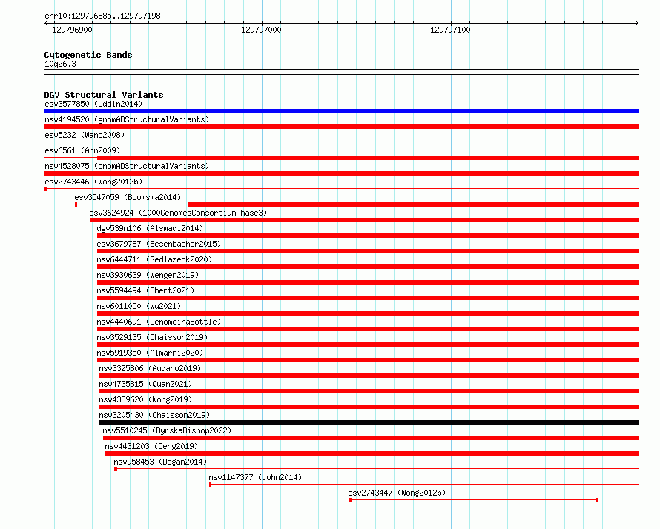Select the thin esv2743447 variant line

(474, 500)
